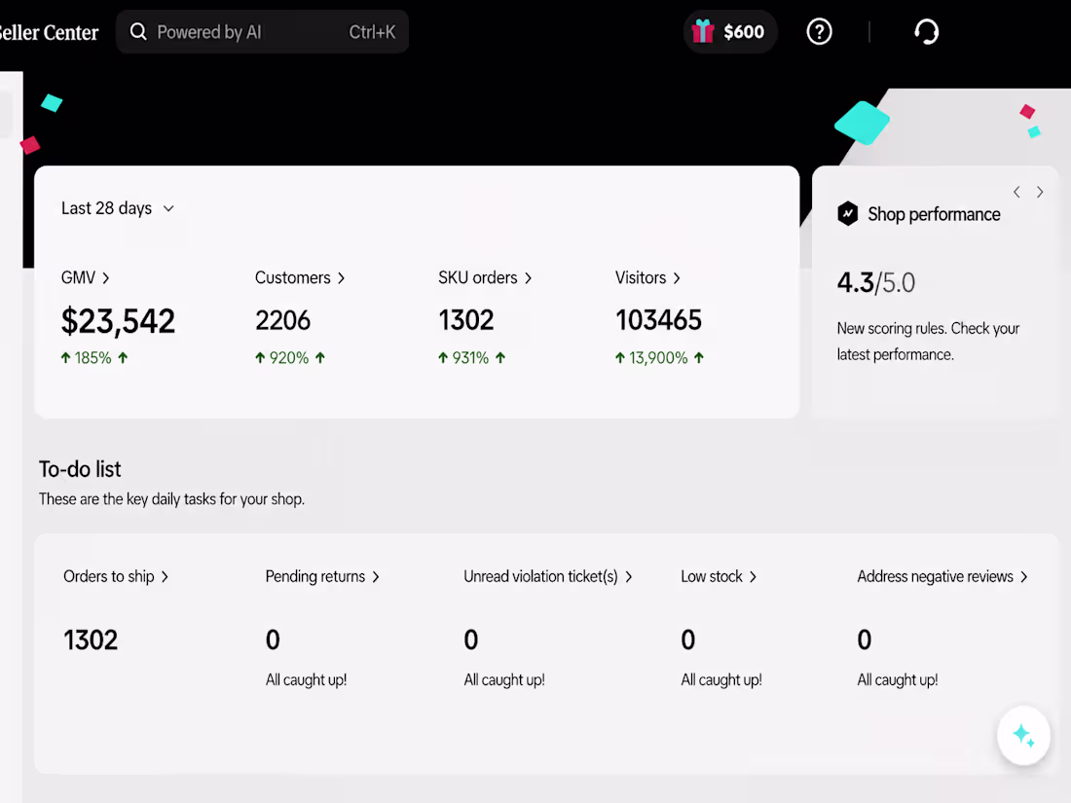Open the Visitors details link
This screenshot has height=803, width=1071.
[647, 278]
